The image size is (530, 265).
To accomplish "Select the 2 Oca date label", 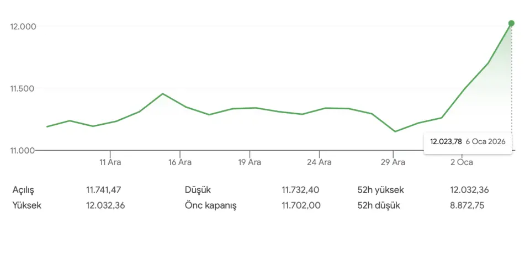I will click(462, 162).
